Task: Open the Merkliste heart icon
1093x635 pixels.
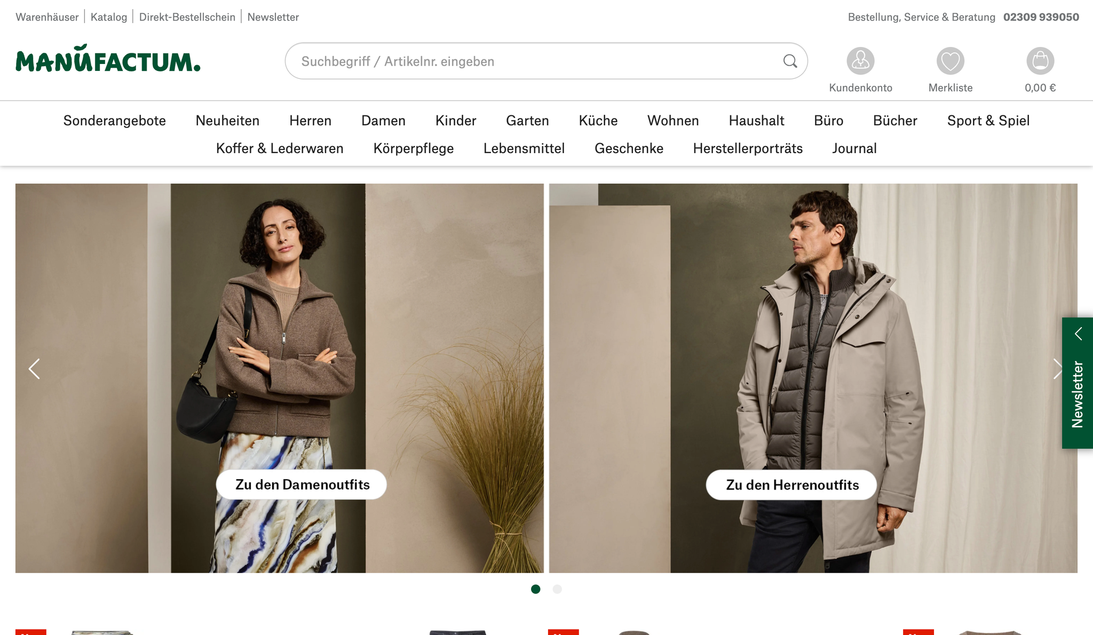Action: click(950, 61)
